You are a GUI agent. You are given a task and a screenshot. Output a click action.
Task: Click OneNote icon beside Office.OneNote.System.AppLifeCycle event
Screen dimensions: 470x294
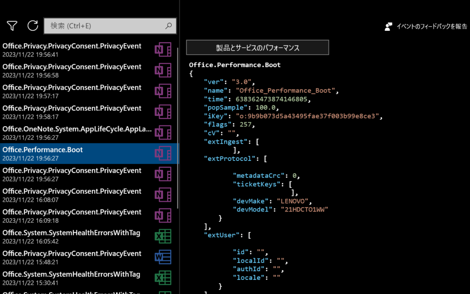point(163,132)
